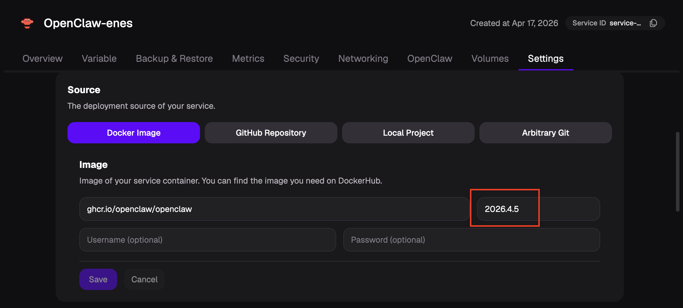Pick Local Project as source
This screenshot has width=683, height=308.
(x=408, y=133)
